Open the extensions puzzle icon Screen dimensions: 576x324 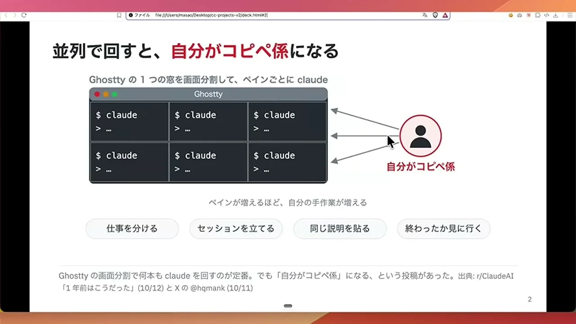point(538,15)
